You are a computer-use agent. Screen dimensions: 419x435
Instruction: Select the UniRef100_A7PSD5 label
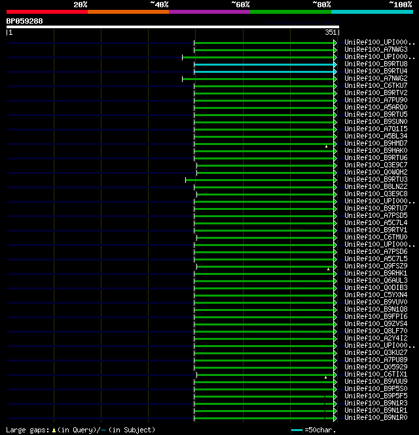(376, 215)
